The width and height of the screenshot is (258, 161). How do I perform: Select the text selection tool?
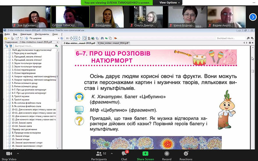[x=89, y=38]
